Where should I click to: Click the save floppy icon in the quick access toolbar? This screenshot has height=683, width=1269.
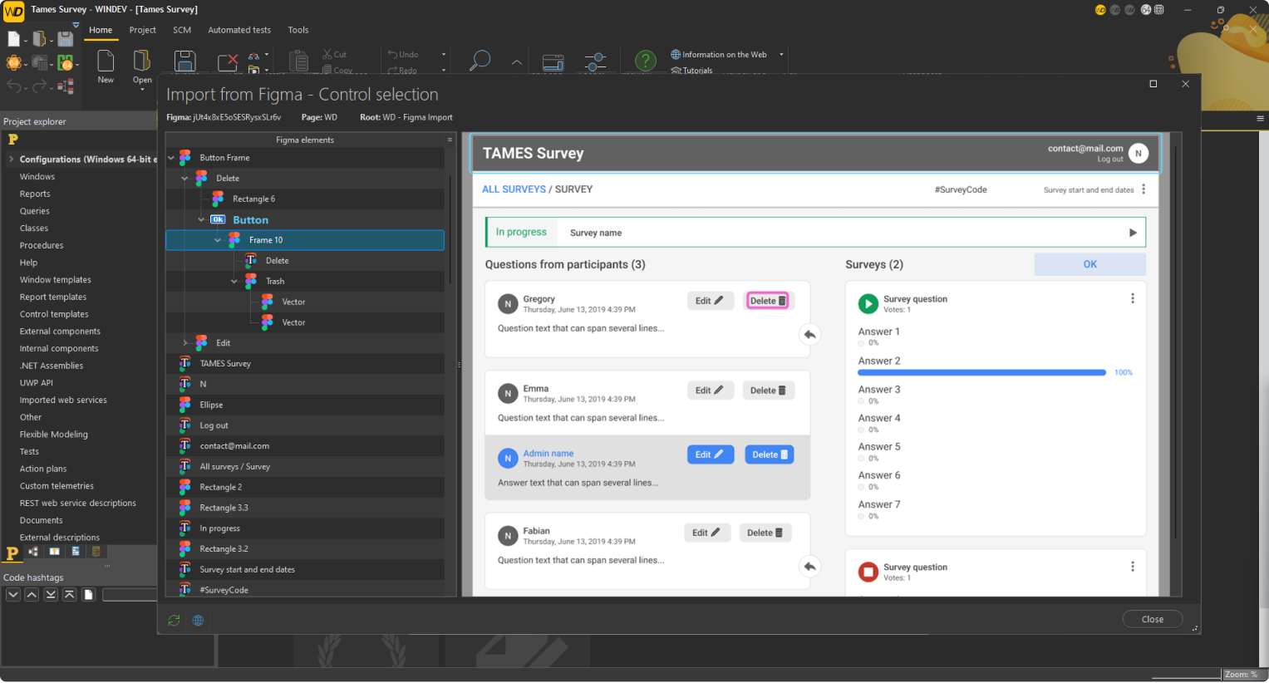(65, 38)
